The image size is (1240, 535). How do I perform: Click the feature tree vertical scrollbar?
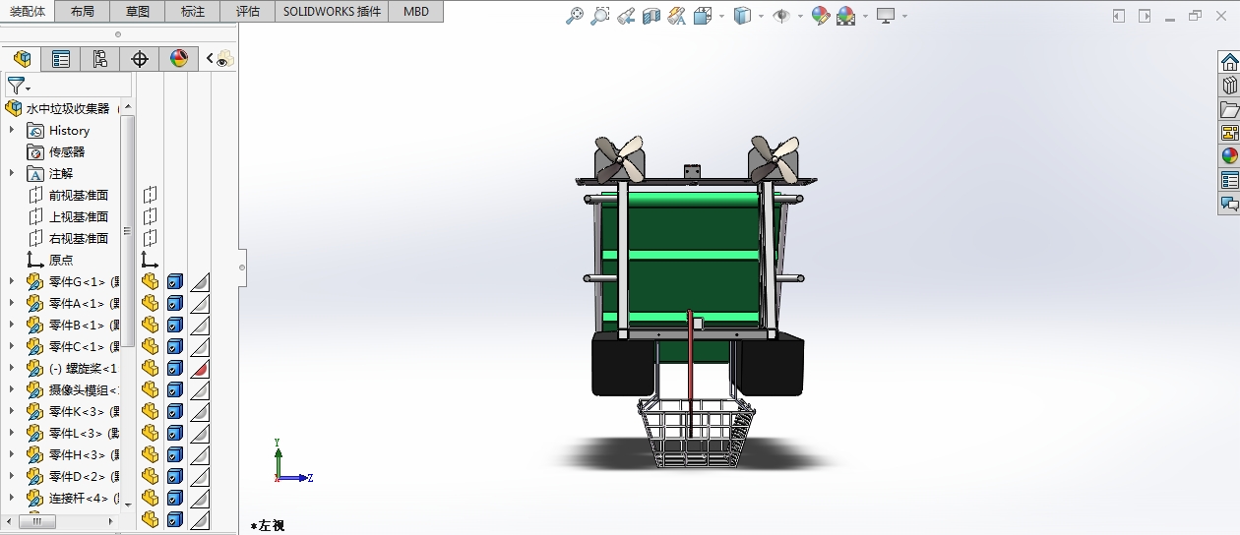pos(128,231)
